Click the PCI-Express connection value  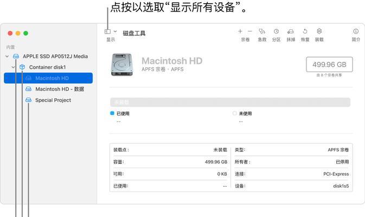pyautogui.click(x=336, y=174)
